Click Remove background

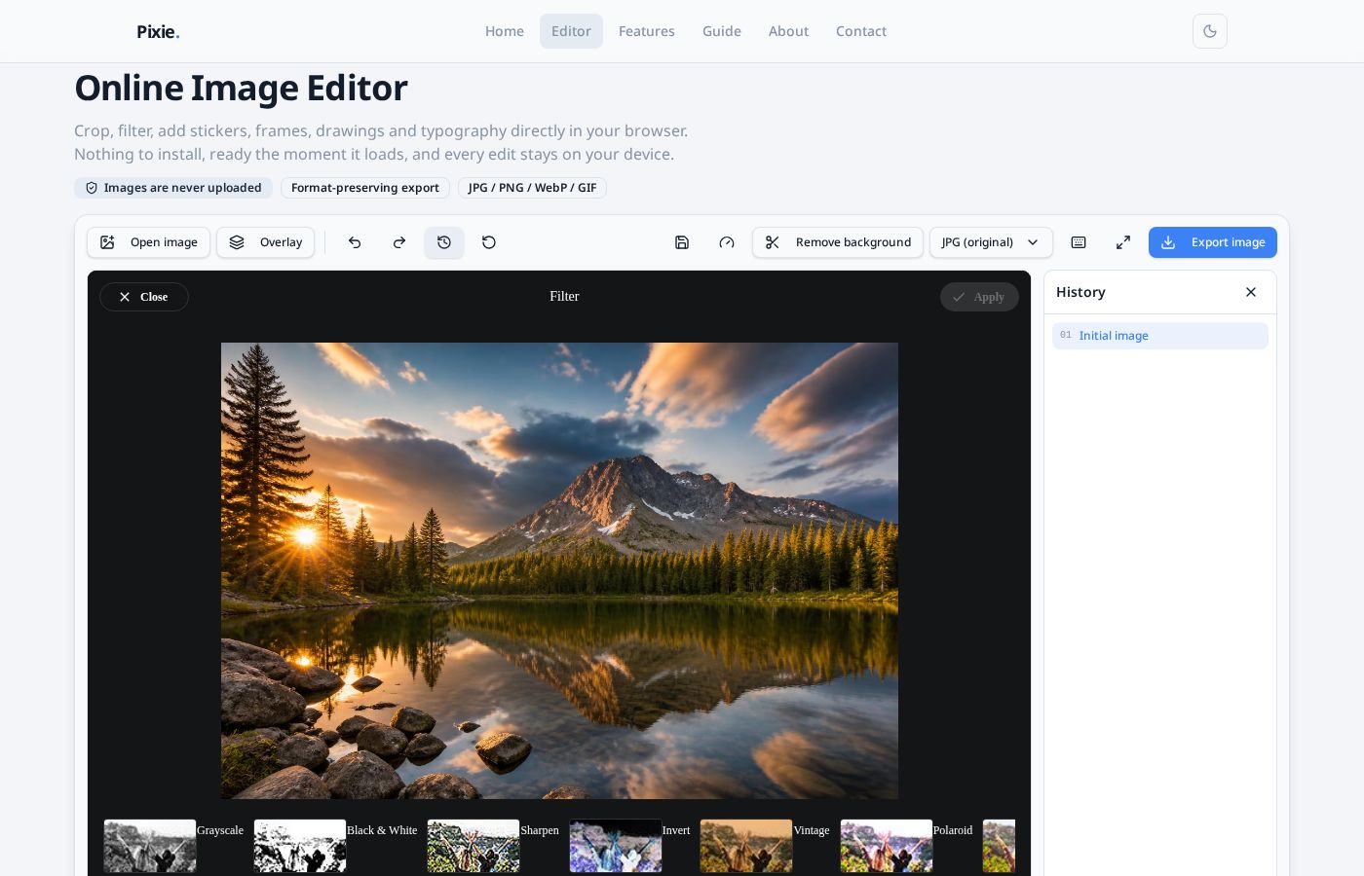pos(838,242)
